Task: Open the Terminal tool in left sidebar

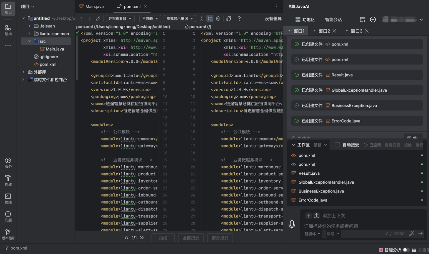Action: click(x=8, y=198)
